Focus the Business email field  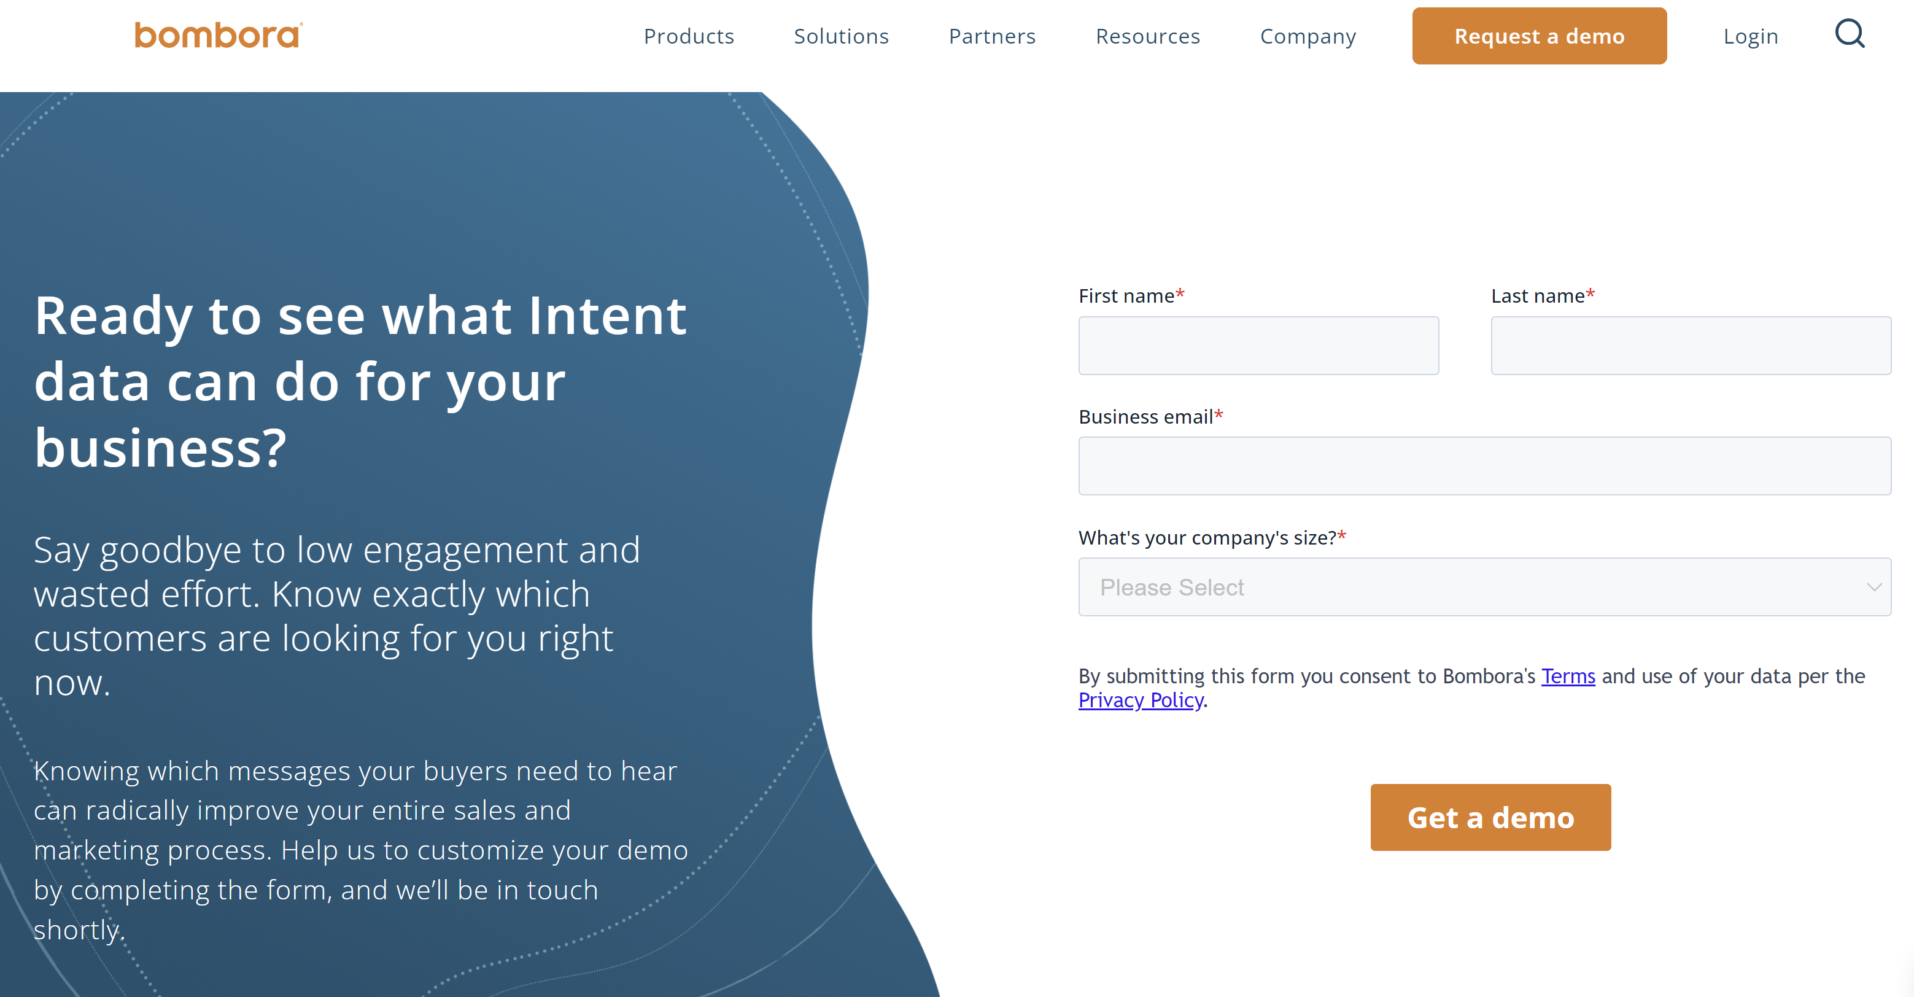(x=1484, y=466)
